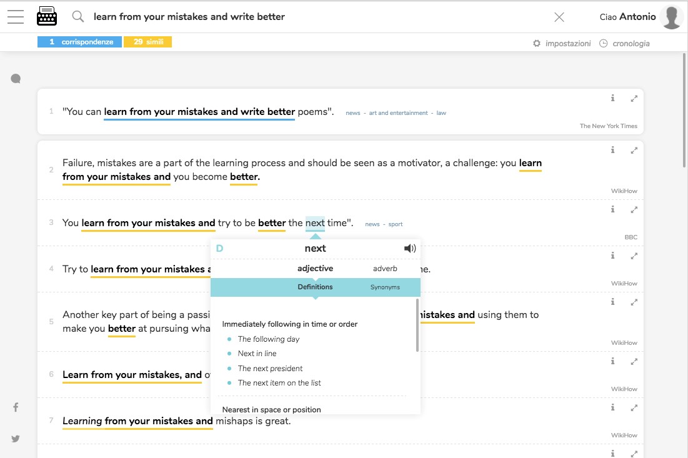Expand the second WikiHow result
688x458 pixels.
point(634,256)
